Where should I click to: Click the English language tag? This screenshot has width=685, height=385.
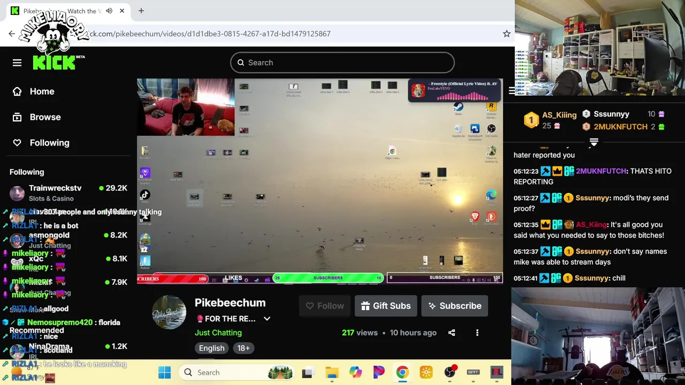pos(212,348)
